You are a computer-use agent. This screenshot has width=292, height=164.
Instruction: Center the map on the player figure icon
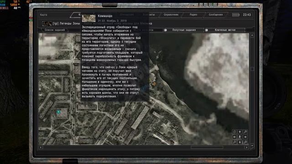pos(240,137)
